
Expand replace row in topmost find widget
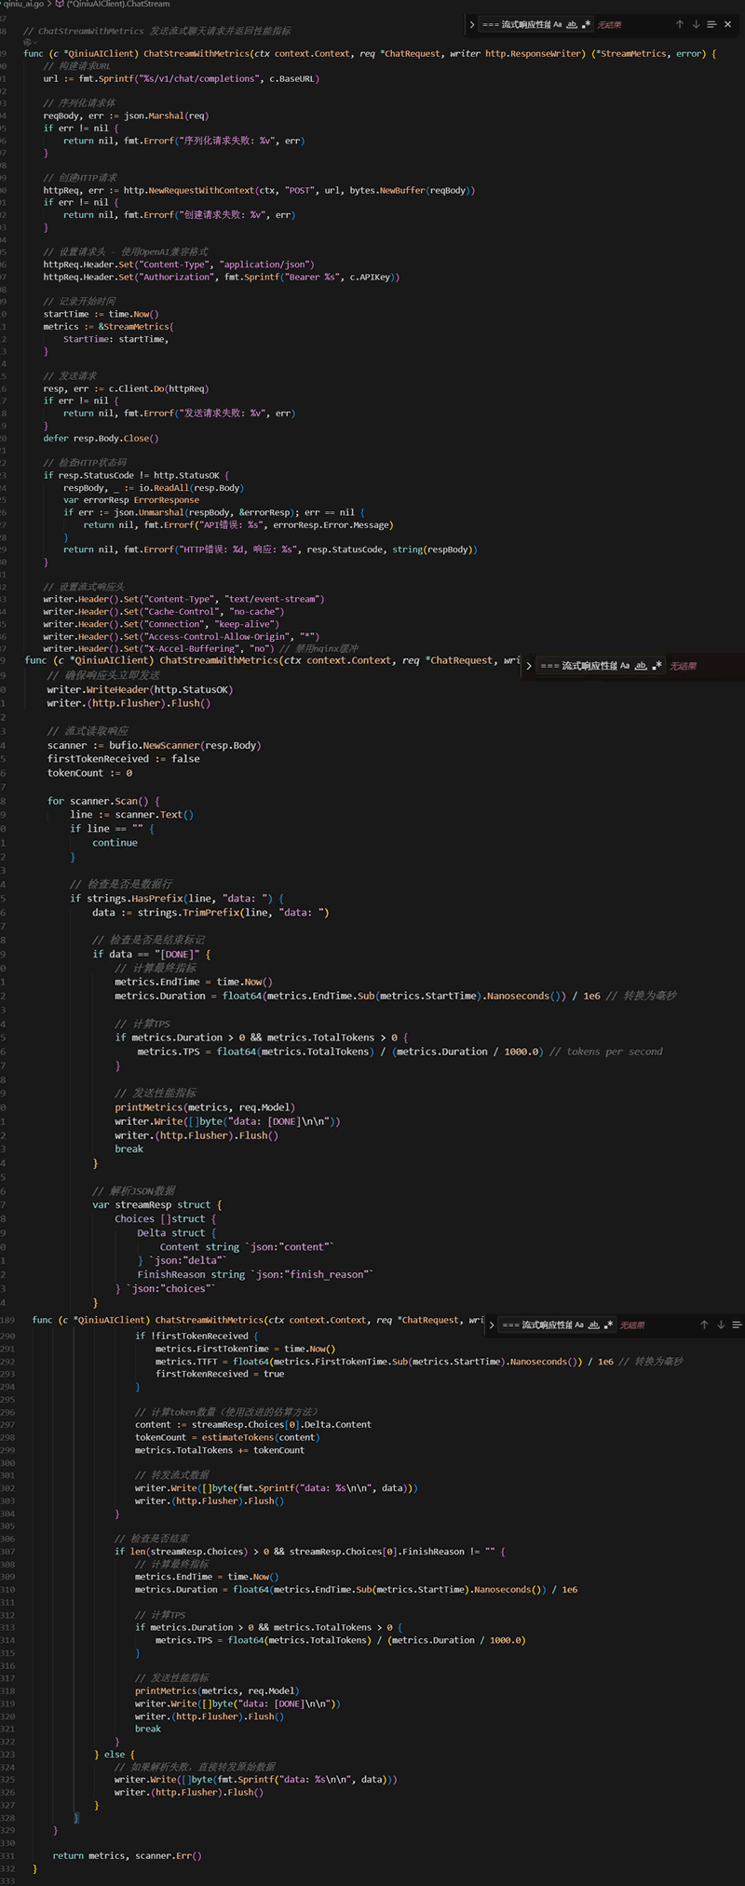[472, 24]
